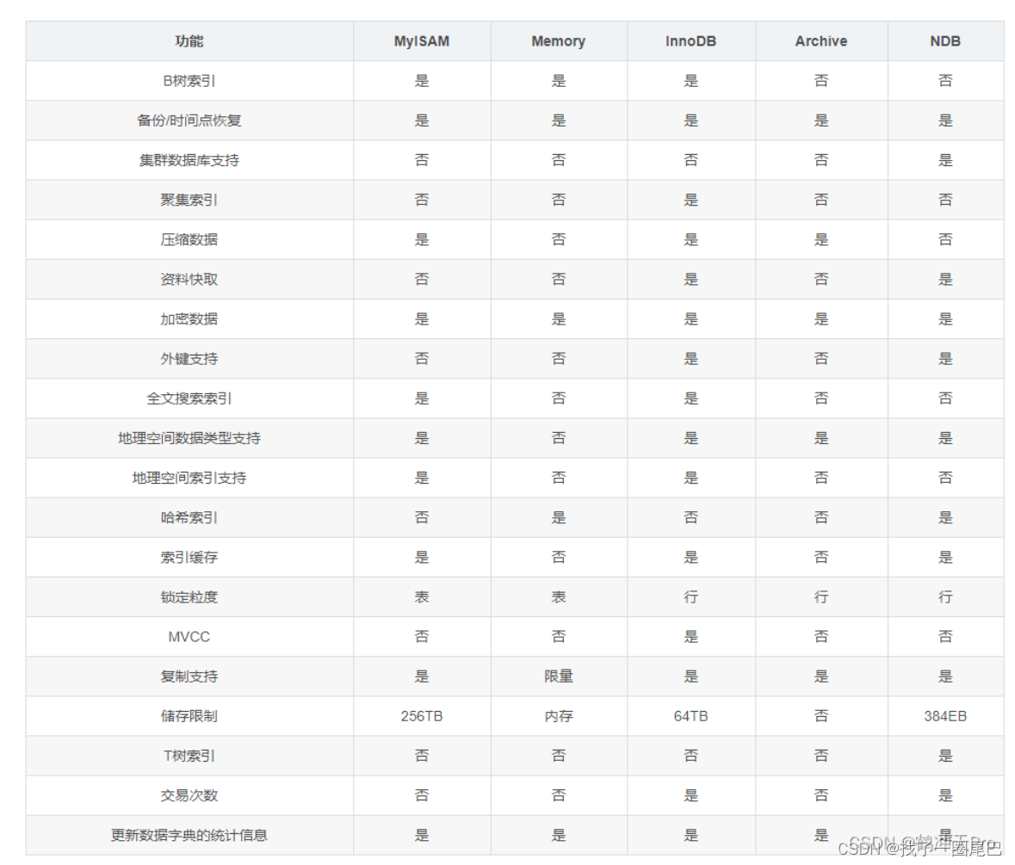Select the 索引缓存 row label
Screen dimensions: 1015x865
coord(189,557)
